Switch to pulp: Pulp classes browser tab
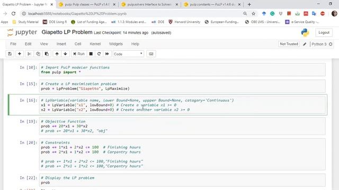339x190 pixels. click(87, 4)
